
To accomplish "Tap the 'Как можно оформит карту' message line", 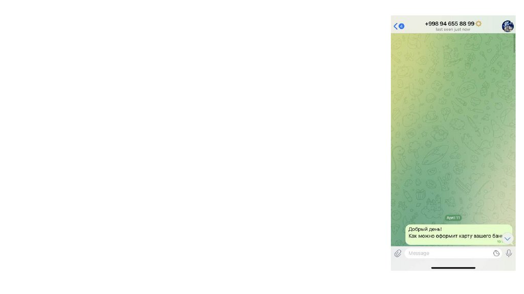I will 455,236.
